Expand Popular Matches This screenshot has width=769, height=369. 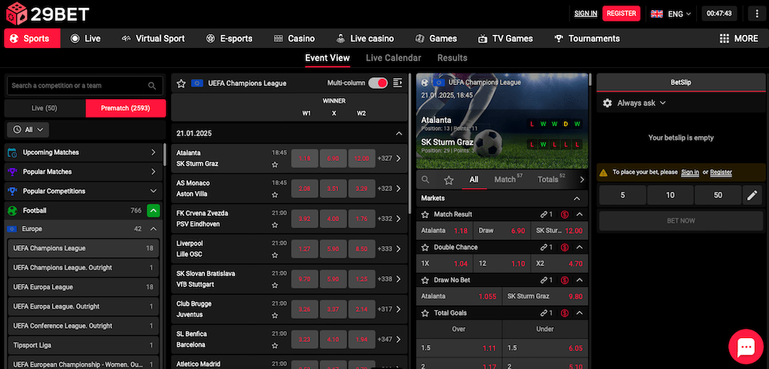[83, 172]
